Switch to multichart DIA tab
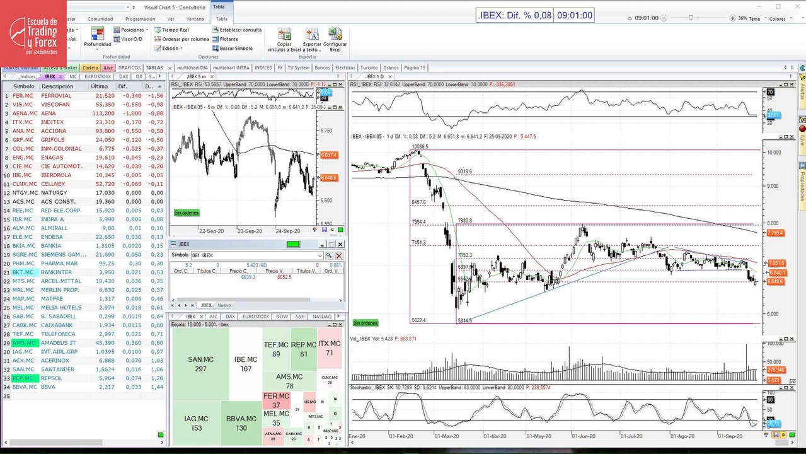This screenshot has height=454, width=806. (x=192, y=67)
